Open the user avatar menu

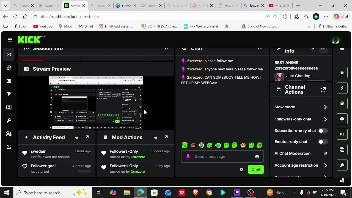[x=335, y=40]
